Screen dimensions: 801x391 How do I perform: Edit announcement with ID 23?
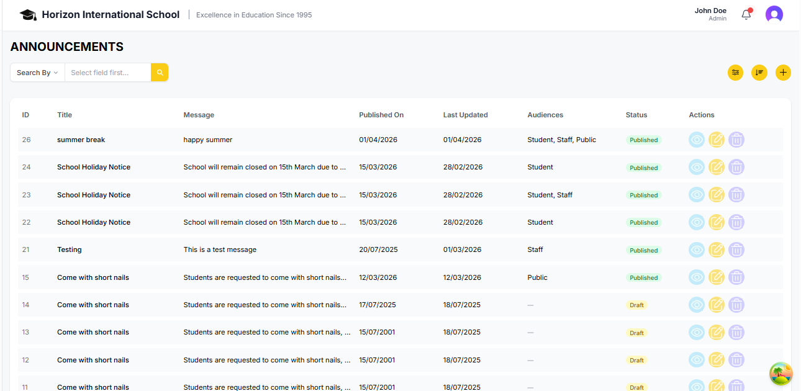pyautogui.click(x=717, y=195)
